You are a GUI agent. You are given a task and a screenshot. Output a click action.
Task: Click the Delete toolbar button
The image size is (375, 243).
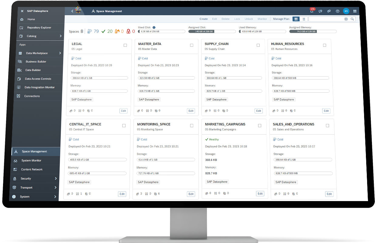[225, 19]
